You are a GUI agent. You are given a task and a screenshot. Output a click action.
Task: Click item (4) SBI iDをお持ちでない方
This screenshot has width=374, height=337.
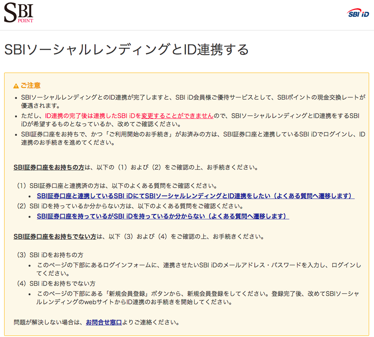pos(56,284)
